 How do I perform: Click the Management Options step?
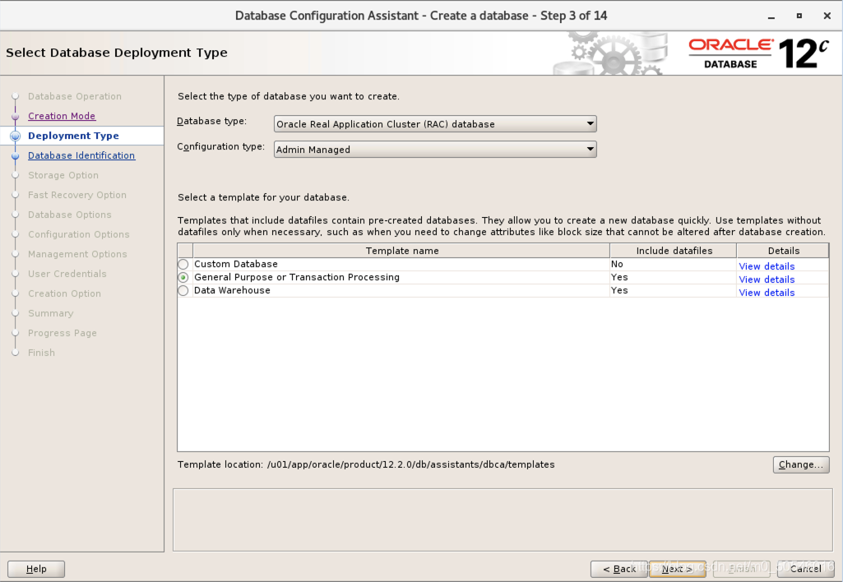pos(77,254)
